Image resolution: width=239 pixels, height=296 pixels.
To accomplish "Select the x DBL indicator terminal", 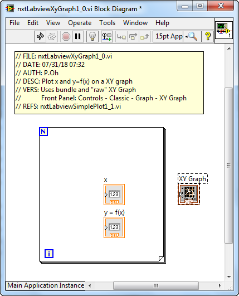I will pos(114,195).
